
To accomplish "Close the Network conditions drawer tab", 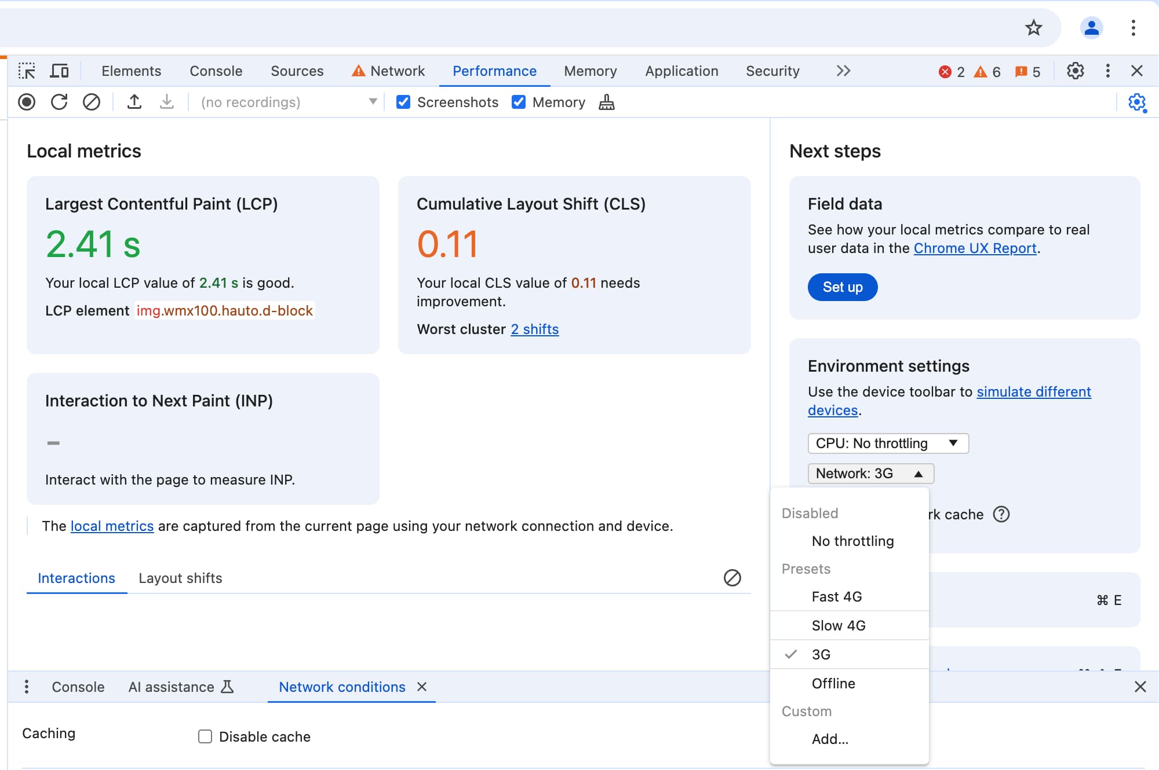I will coord(422,687).
